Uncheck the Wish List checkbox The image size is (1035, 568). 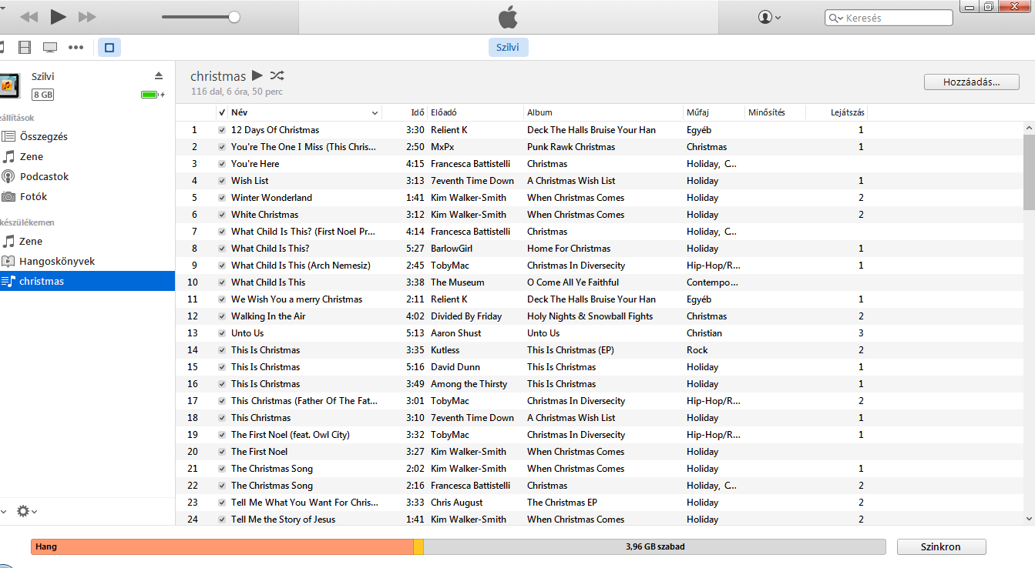click(222, 181)
